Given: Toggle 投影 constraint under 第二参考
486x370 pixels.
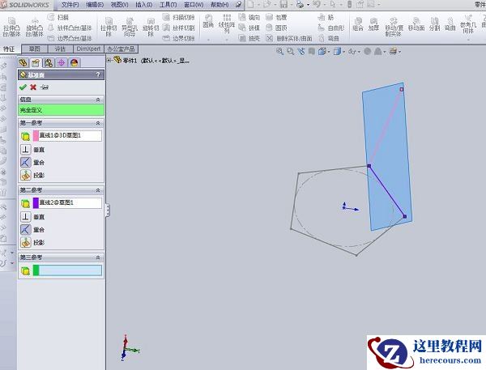Looking at the screenshot, I should [x=25, y=242].
